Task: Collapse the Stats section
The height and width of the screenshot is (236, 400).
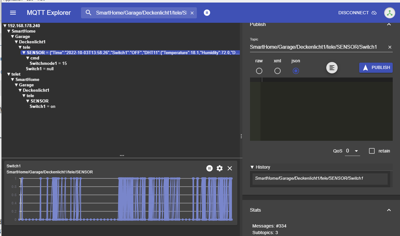Action: [x=389, y=210]
